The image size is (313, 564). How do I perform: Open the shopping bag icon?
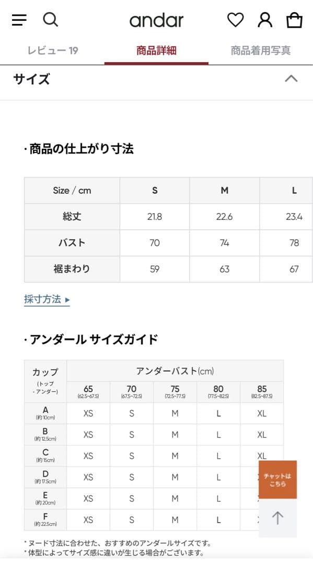pyautogui.click(x=294, y=20)
